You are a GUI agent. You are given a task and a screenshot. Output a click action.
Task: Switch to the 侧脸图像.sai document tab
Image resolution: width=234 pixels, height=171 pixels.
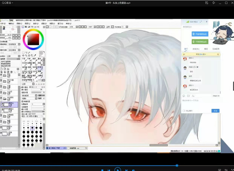(x=78, y=148)
